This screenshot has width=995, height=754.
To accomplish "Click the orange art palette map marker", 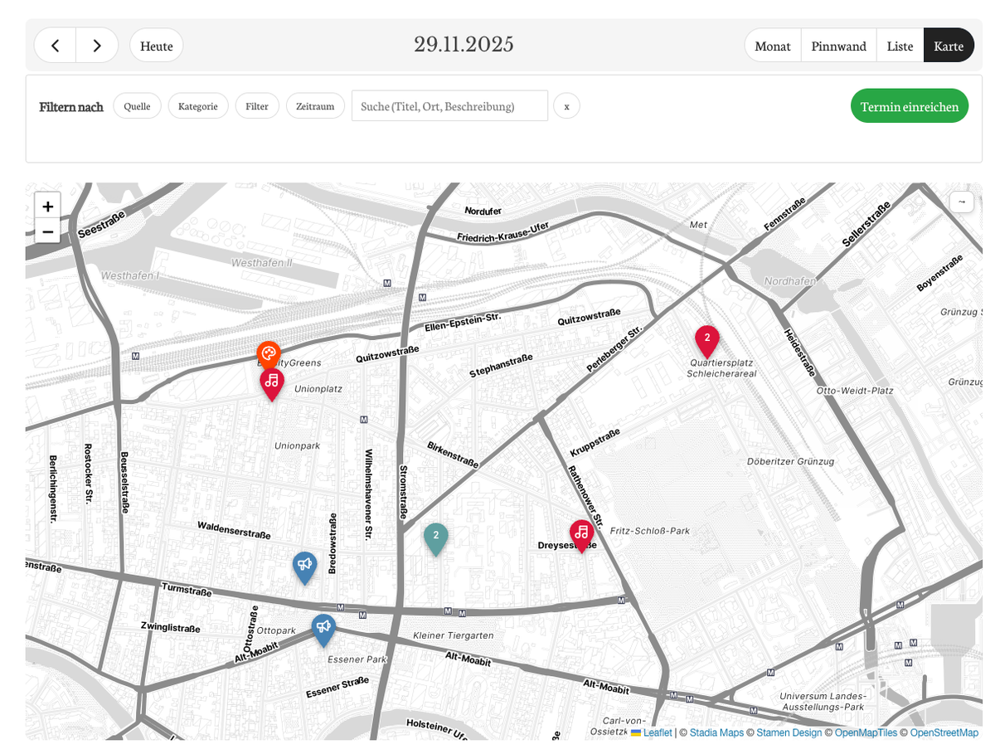I will click(x=268, y=353).
